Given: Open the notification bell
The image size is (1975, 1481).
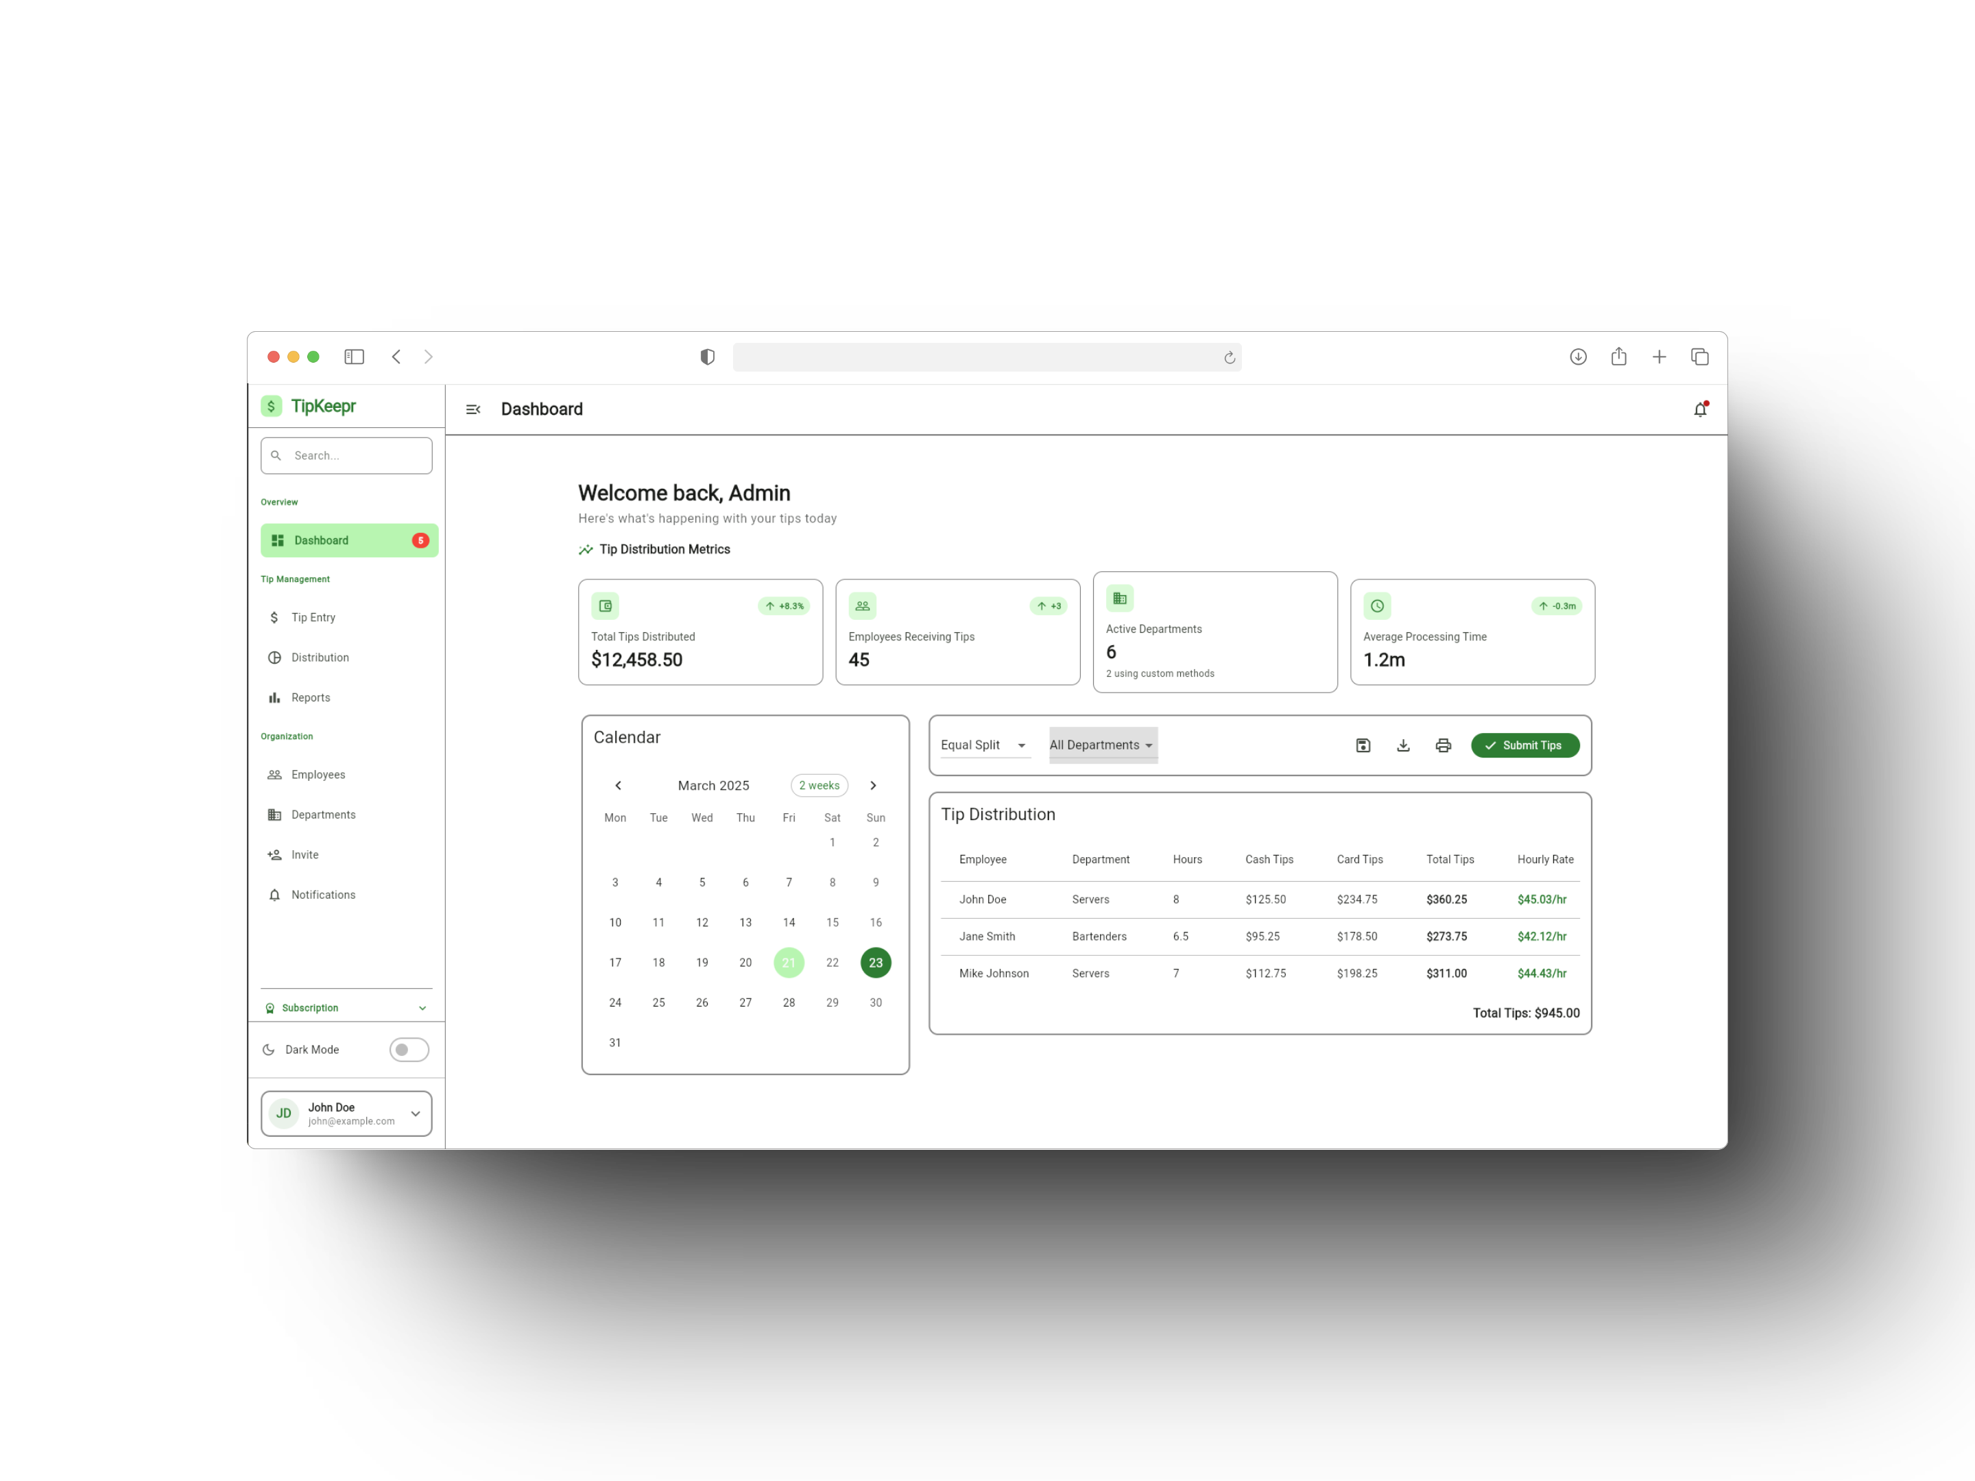Looking at the screenshot, I should tap(1699, 409).
